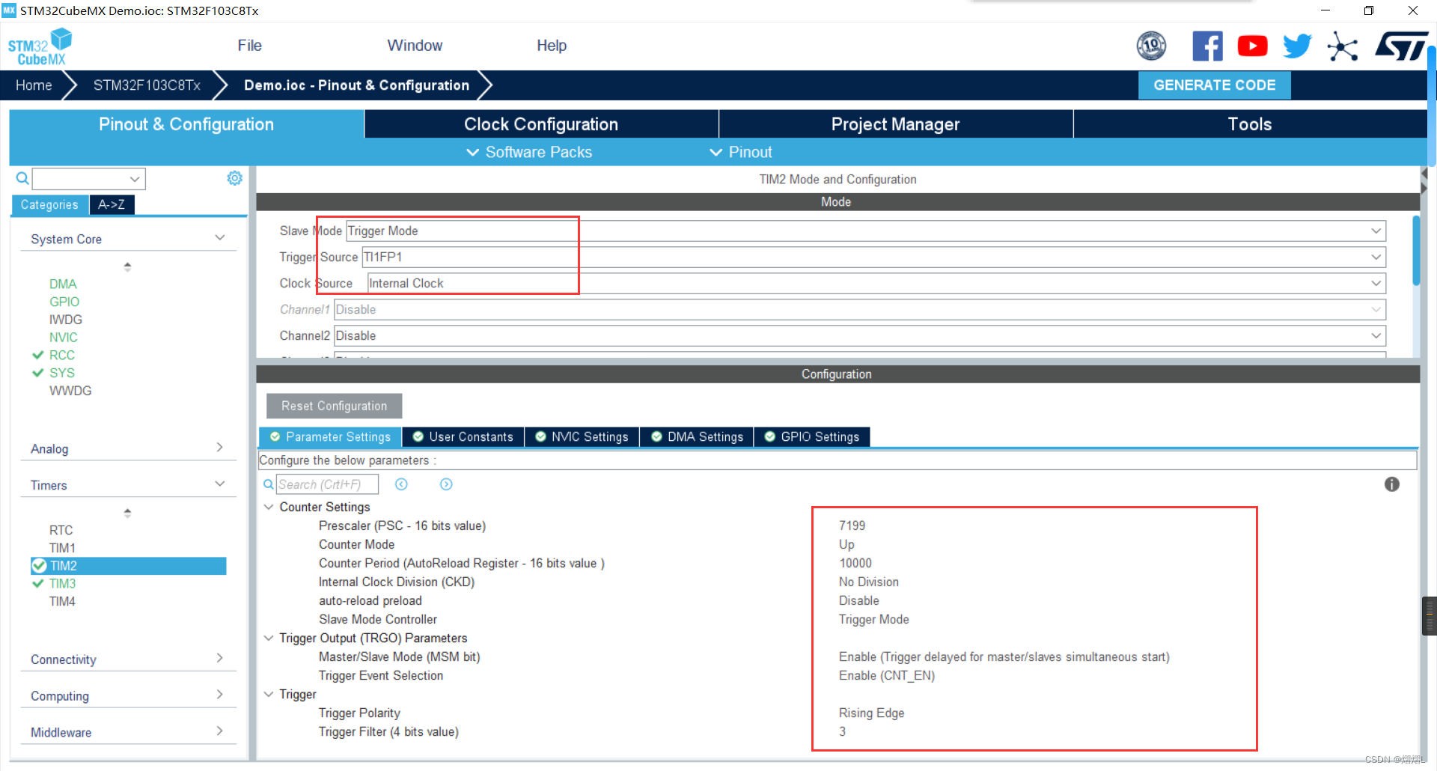Viewport: 1437px width, 771px height.
Task: Click the Mode panel vertical scrollbar
Action: tap(1415, 251)
